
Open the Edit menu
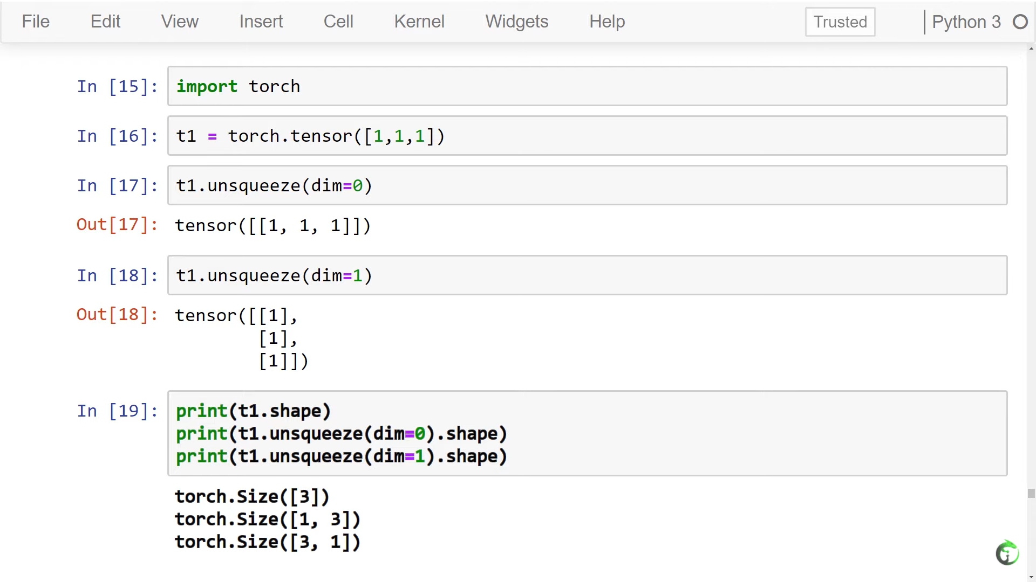point(105,22)
